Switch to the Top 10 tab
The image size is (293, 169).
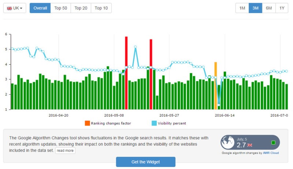click(101, 8)
